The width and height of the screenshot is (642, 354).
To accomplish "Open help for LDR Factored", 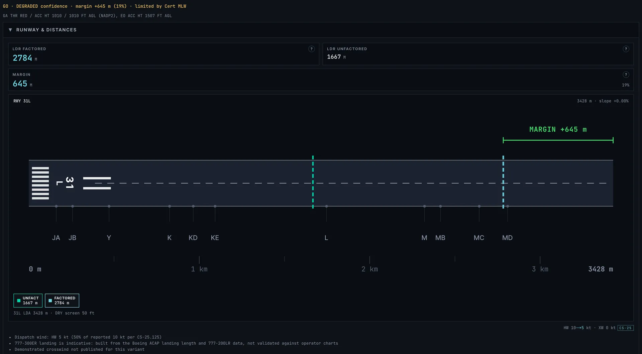I will pos(311,49).
